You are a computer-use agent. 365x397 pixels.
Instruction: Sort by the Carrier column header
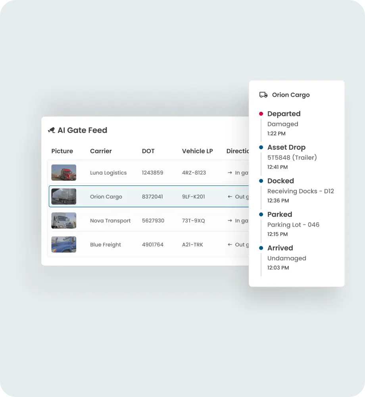[x=101, y=151]
